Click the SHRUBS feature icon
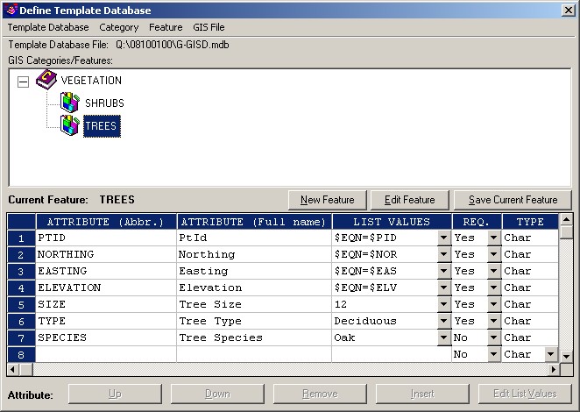The width and height of the screenshot is (580, 412). 70,103
